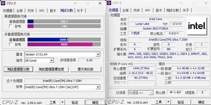Viewport: 211px width, 105px height.
Task: Click 提交和比较 button
Action: point(85,69)
